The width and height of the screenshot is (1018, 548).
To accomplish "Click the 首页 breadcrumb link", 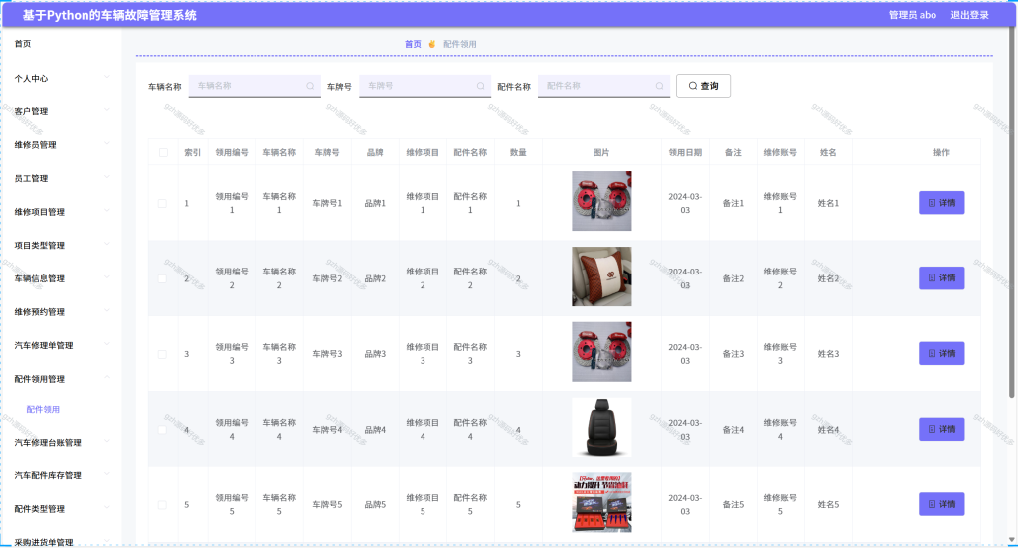I will pyautogui.click(x=413, y=44).
